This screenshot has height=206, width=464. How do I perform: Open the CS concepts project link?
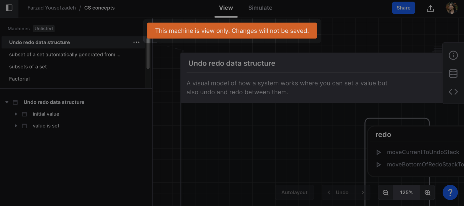pos(99,8)
